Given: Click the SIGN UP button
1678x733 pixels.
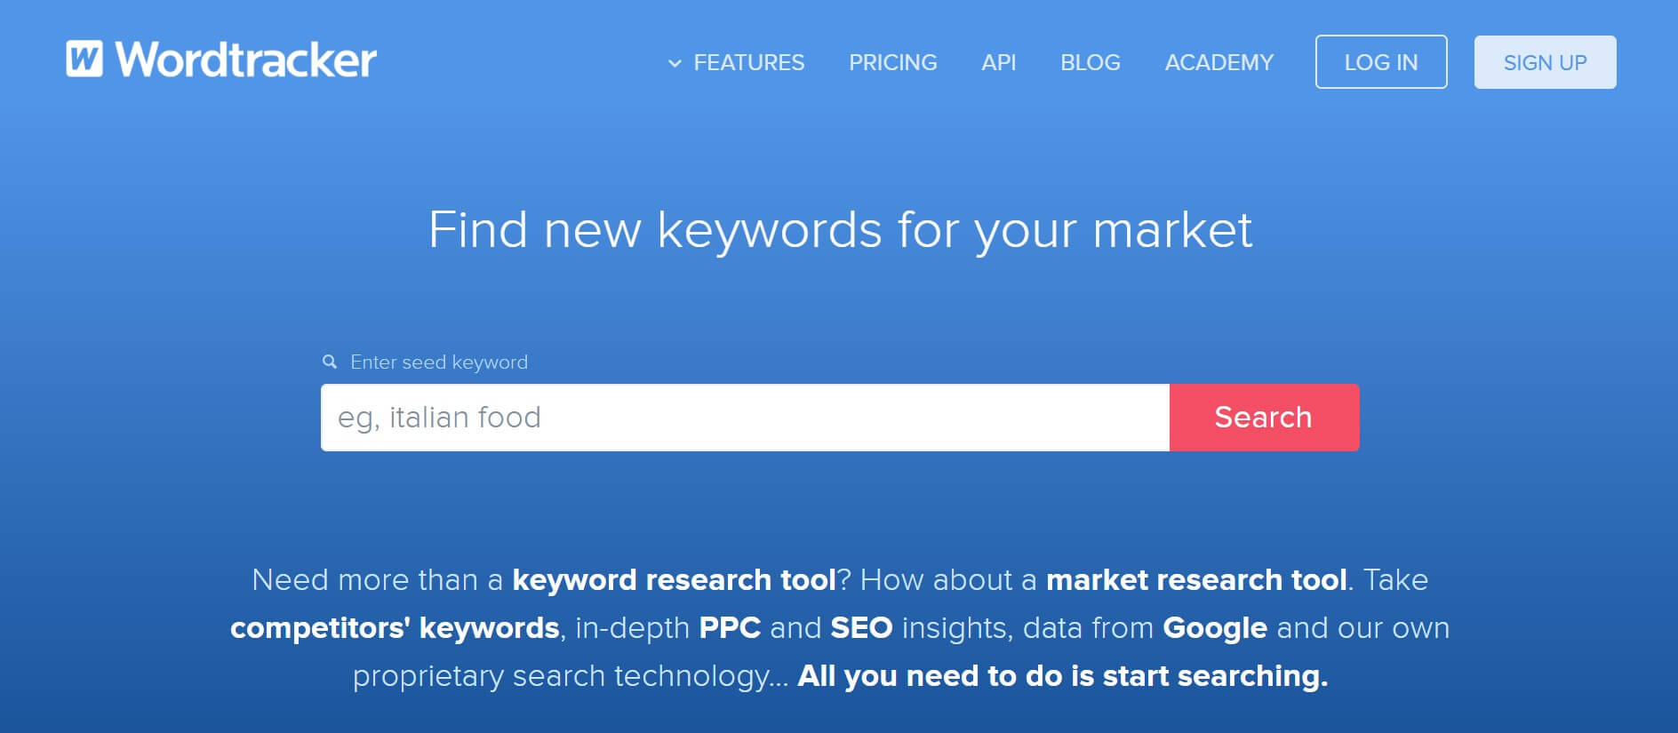Looking at the screenshot, I should [x=1545, y=62].
